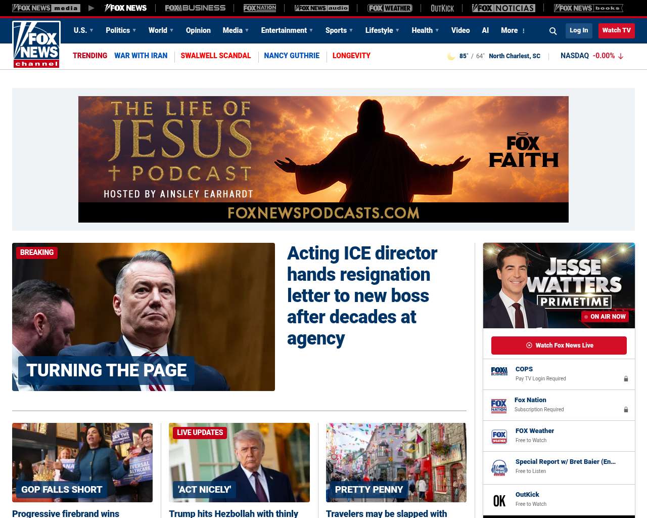Open the Fox News Audio logo
The height and width of the screenshot is (518, 647).
pos(321,8)
